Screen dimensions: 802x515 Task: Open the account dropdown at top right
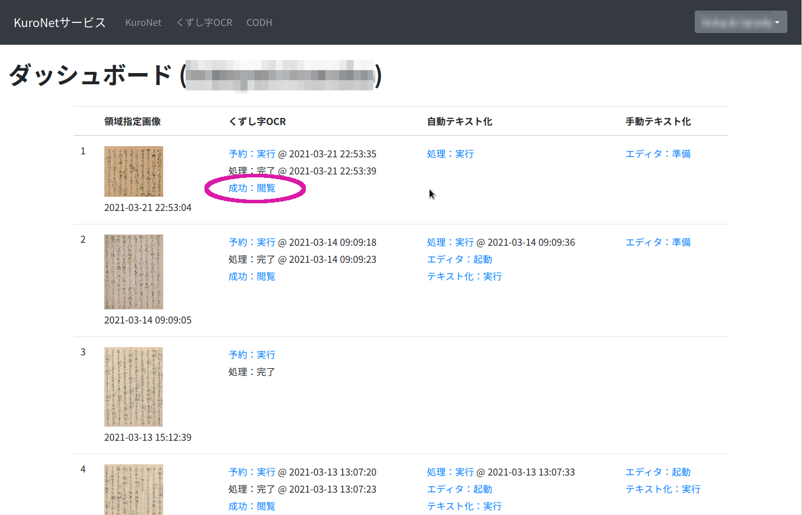pos(741,21)
